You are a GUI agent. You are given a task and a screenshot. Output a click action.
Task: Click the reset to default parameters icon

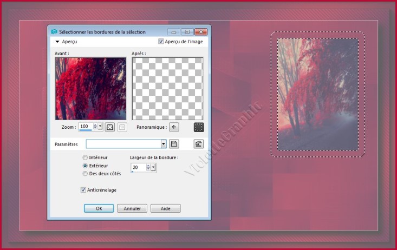[199, 144]
